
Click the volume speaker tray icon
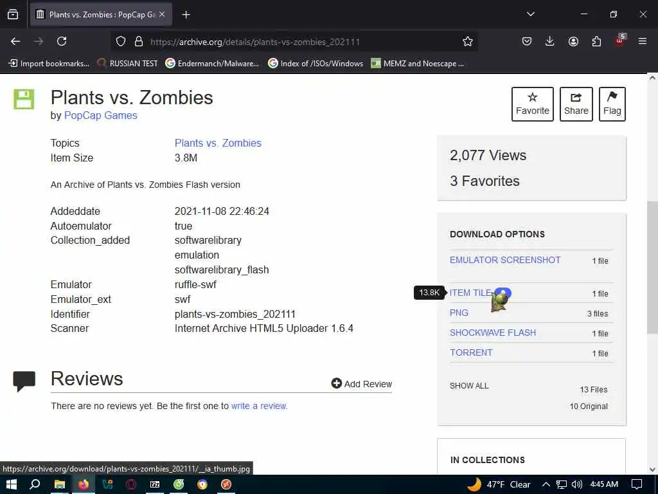pos(577,484)
